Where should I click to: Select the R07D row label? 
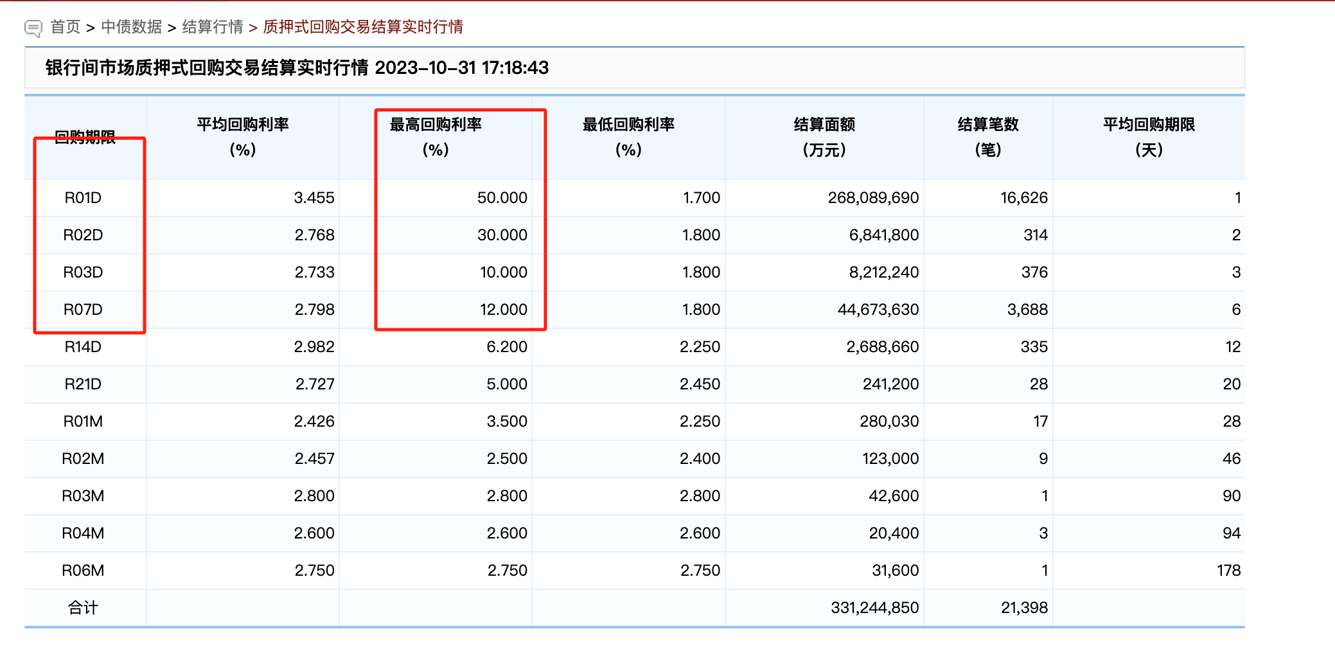pyautogui.click(x=83, y=310)
